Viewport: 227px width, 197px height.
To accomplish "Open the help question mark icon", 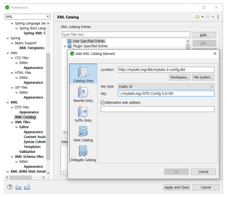I will (10, 187).
